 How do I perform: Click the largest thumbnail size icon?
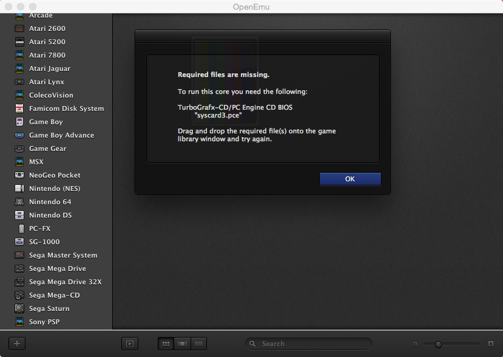490,344
